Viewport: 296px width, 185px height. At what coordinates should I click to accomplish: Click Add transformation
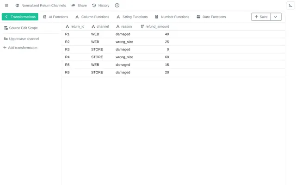tap(20, 48)
